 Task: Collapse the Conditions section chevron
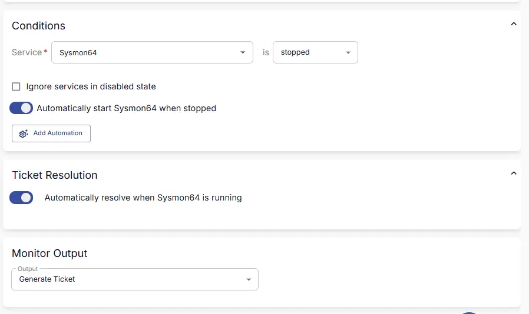click(x=513, y=24)
